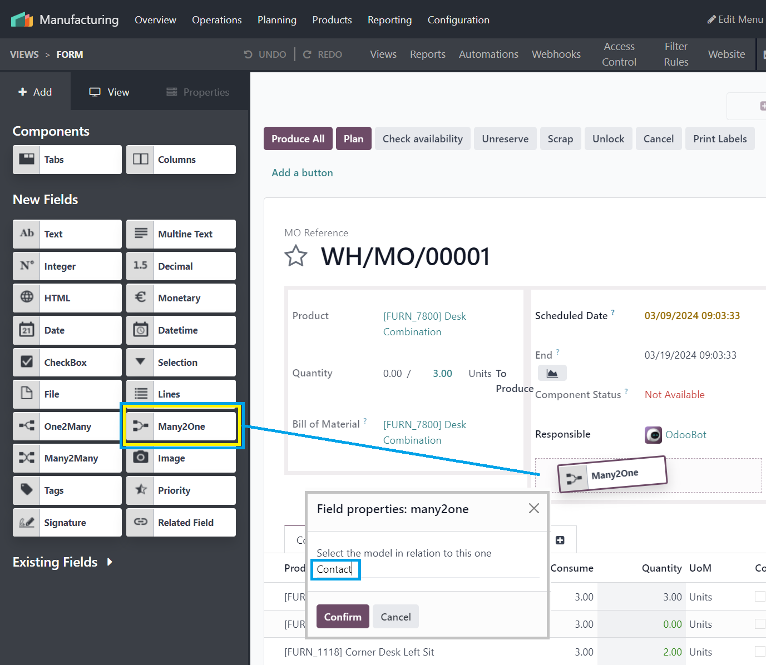This screenshot has height=665, width=766.
Task: Pick the Multine Text field icon
Action: (x=141, y=234)
